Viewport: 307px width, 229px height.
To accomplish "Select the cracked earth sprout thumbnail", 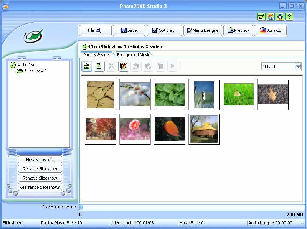I will [101, 94].
